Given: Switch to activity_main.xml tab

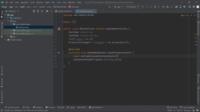Looking at the screenshot, I should (65, 11).
